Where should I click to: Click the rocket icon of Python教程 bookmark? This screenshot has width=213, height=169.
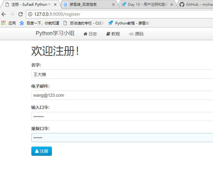point(110,23)
